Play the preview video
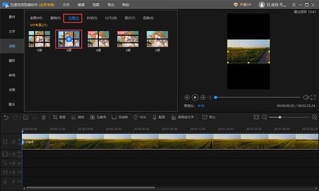 click(195, 98)
